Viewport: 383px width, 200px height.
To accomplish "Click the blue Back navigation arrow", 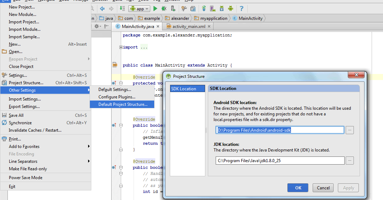I will (x=102, y=8).
